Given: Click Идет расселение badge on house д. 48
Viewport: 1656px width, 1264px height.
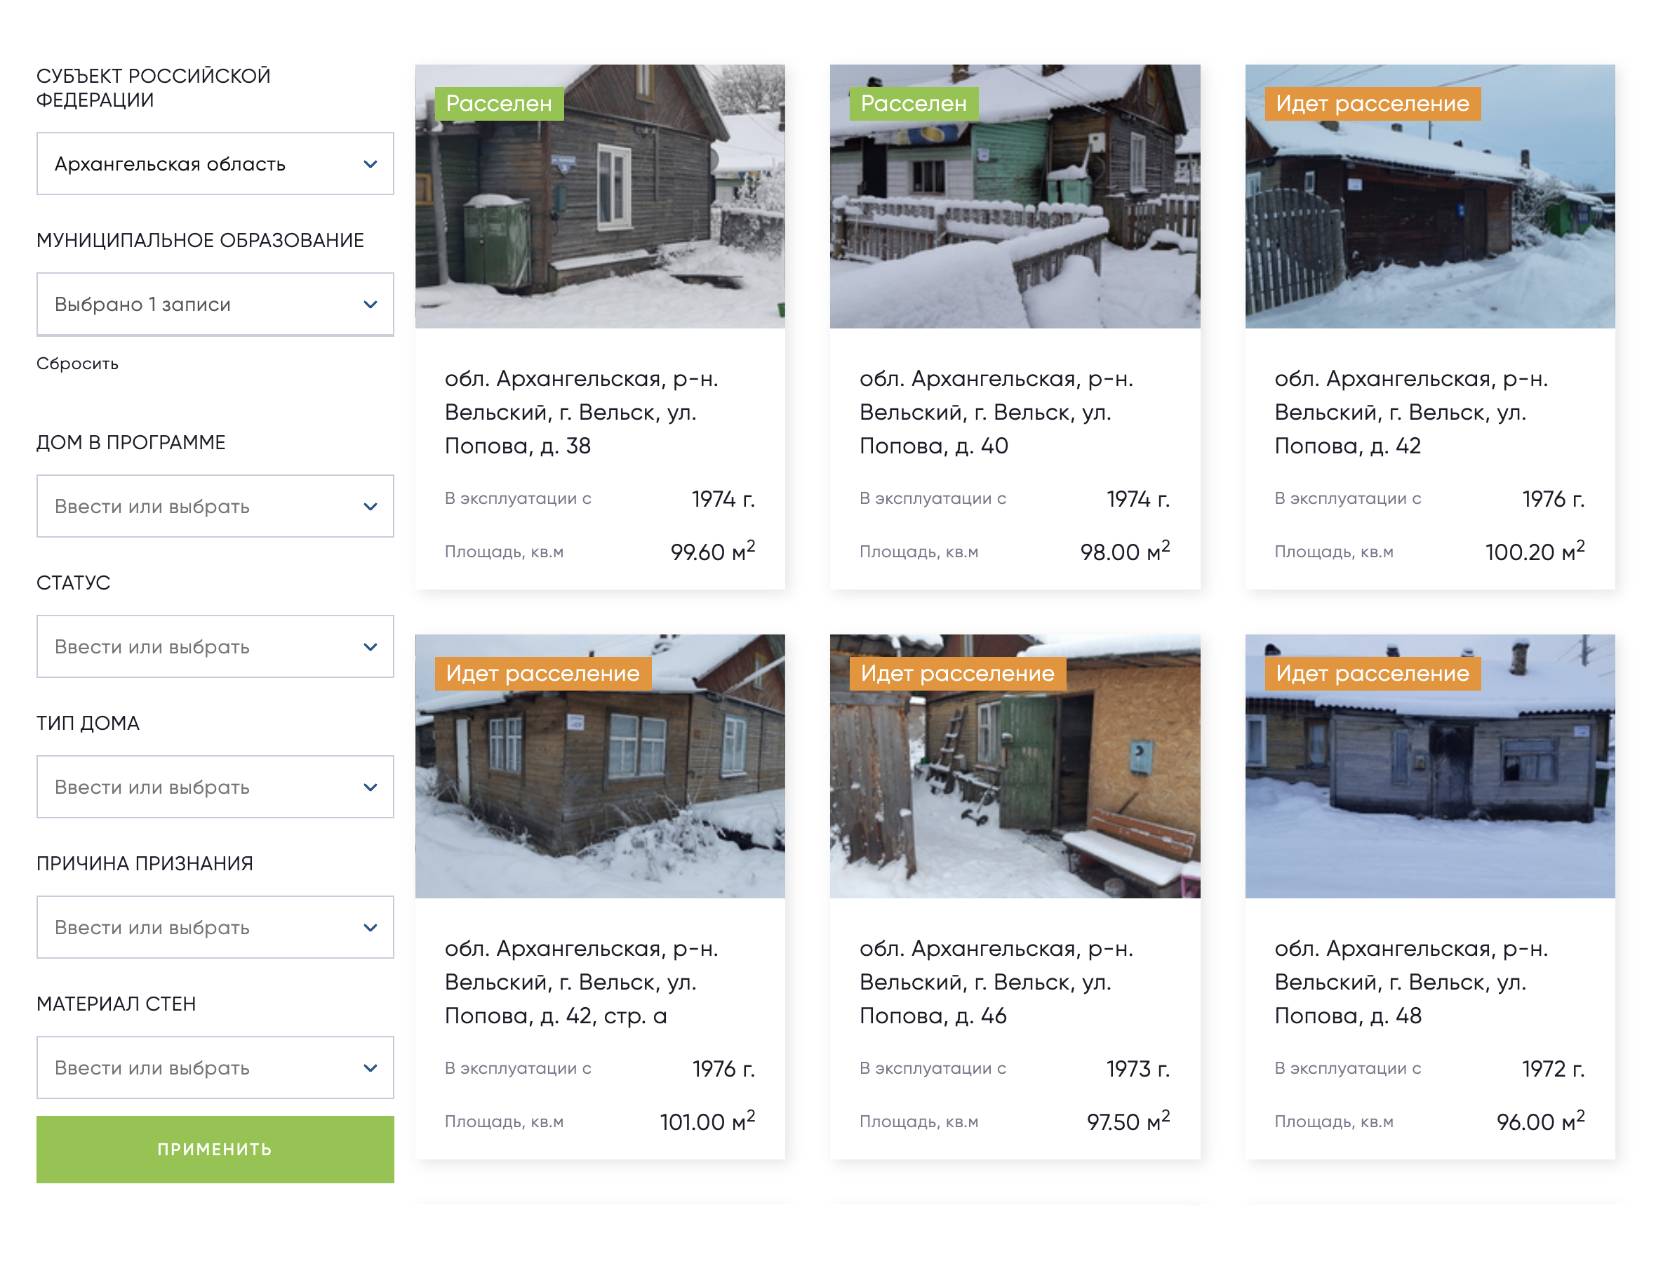Looking at the screenshot, I should [x=1373, y=673].
